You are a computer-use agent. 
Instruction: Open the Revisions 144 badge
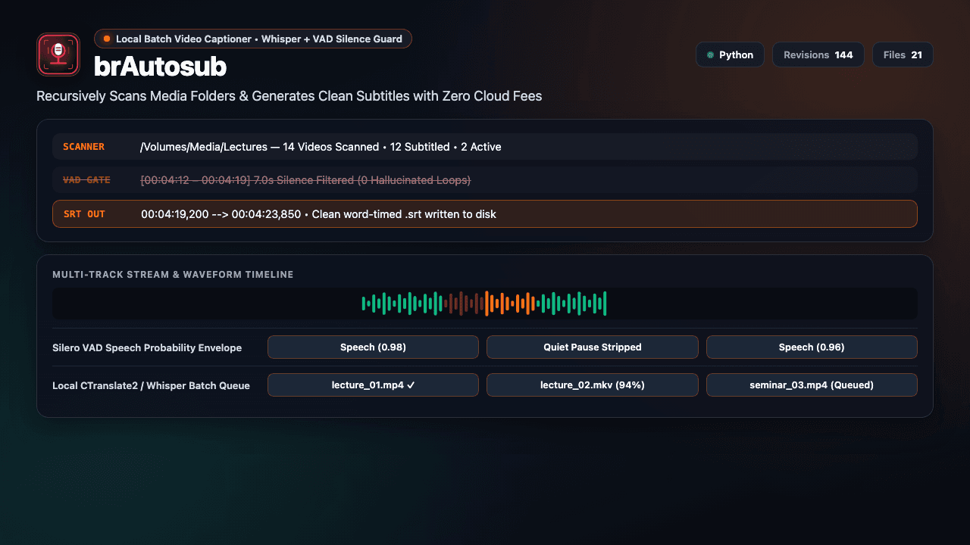pos(818,54)
